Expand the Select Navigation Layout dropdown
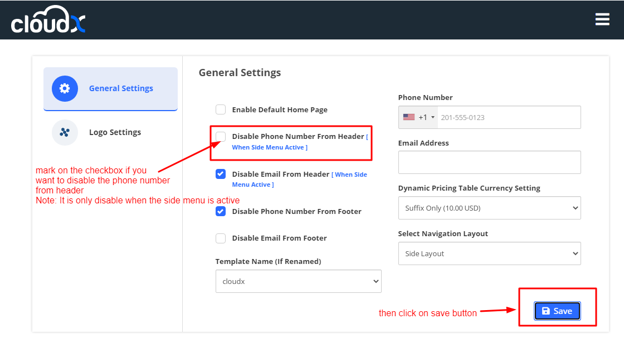This screenshot has height=339, width=624. (x=489, y=253)
